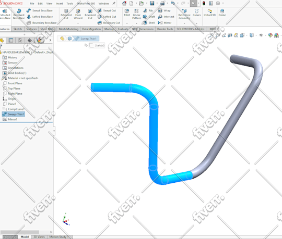The image size is (282, 239).
Task: Select the Draft tool
Action: 149,17
